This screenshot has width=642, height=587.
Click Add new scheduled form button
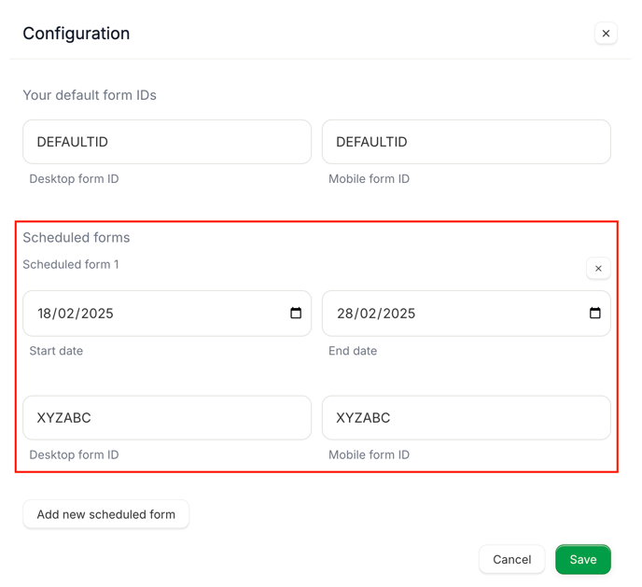(106, 514)
